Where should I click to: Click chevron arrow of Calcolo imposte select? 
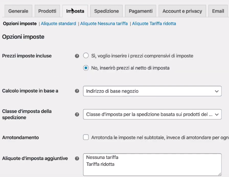(x=217, y=91)
